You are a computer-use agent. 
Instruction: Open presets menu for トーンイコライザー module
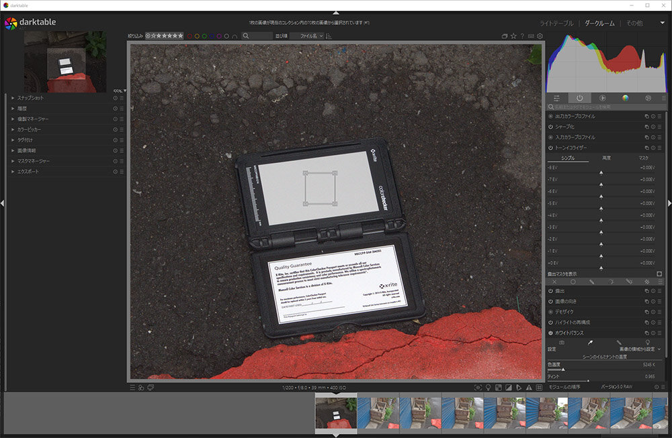(x=660, y=148)
